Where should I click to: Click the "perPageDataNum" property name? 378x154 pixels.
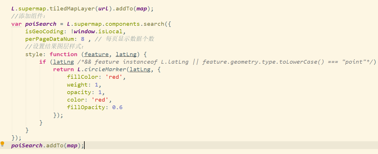(49, 39)
